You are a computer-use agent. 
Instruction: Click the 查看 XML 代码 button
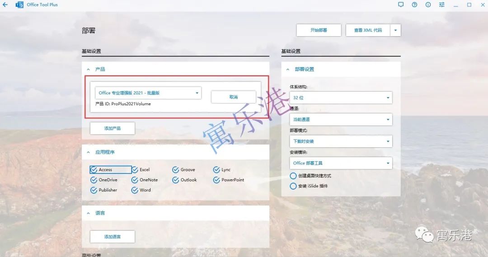pyautogui.click(x=368, y=30)
